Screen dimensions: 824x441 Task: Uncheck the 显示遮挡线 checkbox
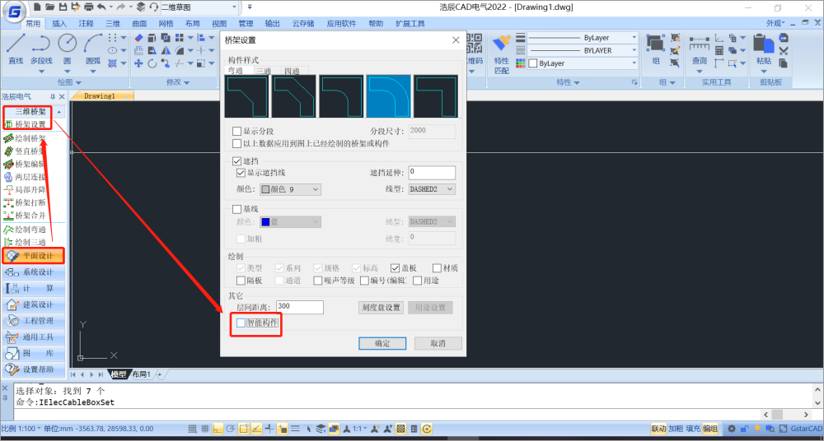[x=241, y=172]
